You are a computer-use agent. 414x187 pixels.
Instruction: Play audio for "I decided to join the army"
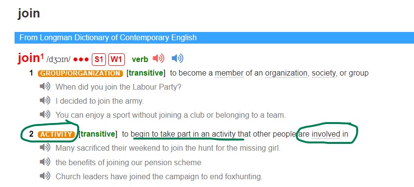pos(45,100)
